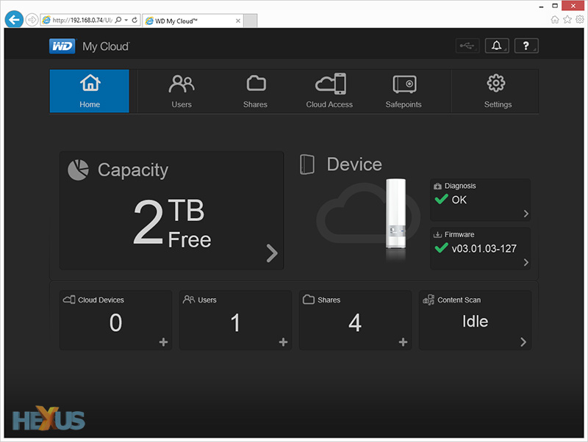The height and width of the screenshot is (442, 588).
Task: Open the Settings tab
Action: (x=498, y=91)
